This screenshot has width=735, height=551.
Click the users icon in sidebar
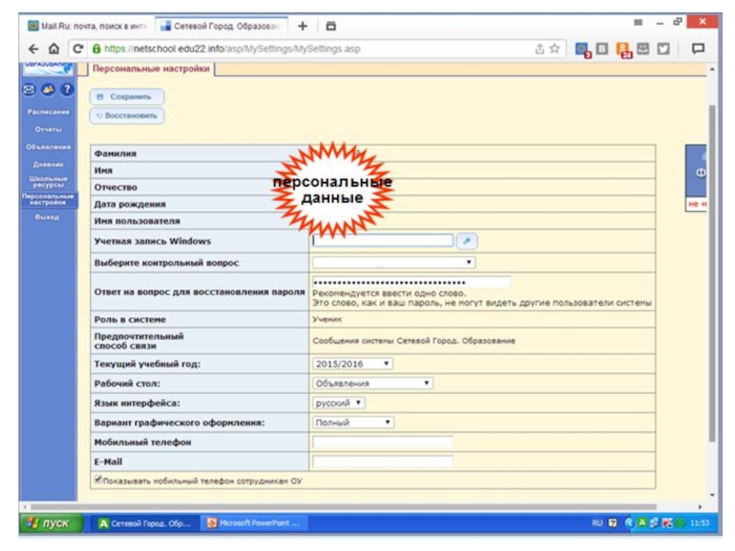point(48,90)
